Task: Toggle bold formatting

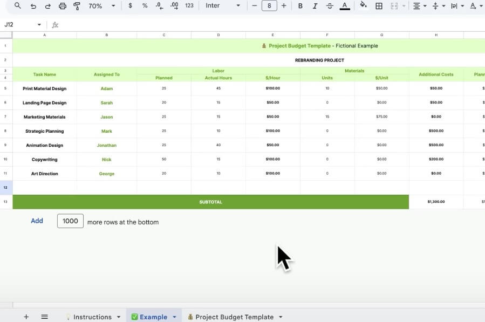Action: (x=300, y=6)
